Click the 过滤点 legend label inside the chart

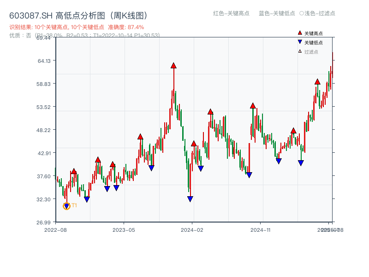[x=311, y=52]
